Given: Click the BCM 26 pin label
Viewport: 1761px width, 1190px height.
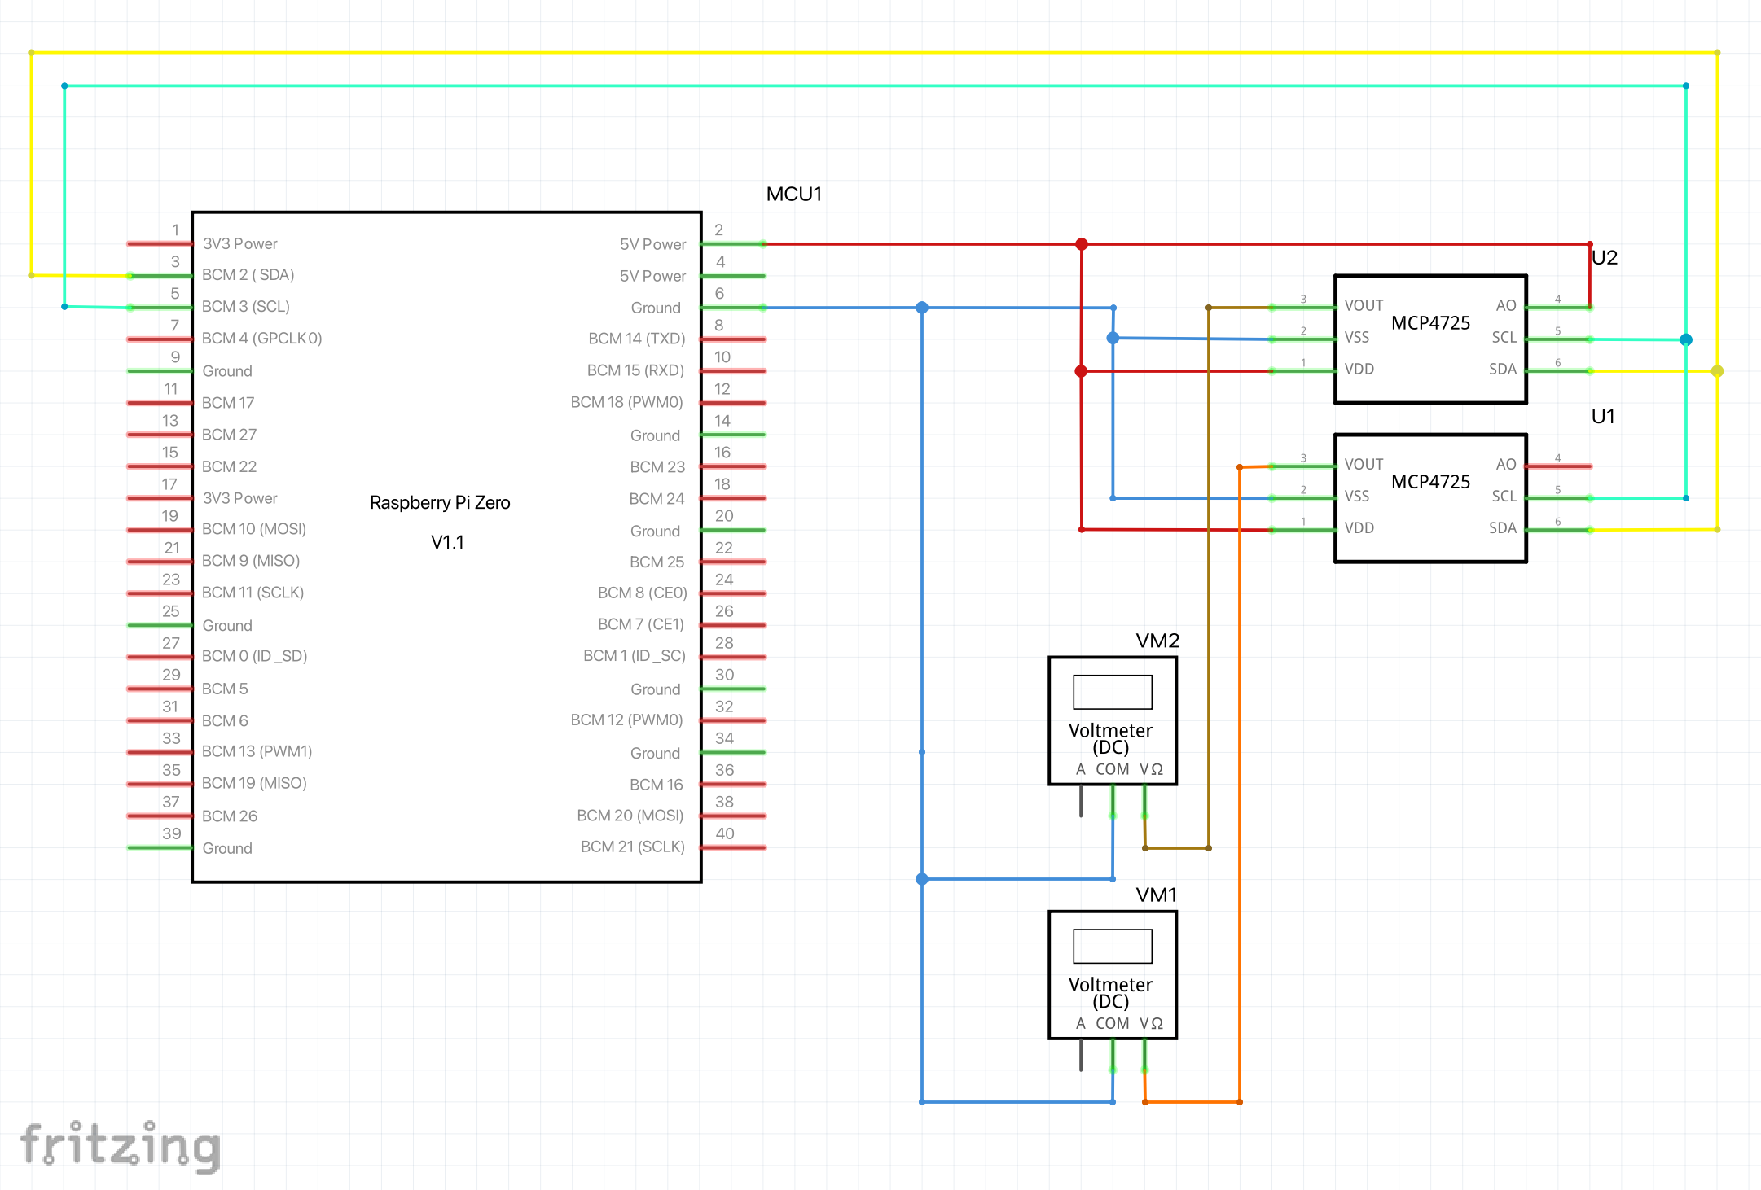Looking at the screenshot, I should coord(229,816).
